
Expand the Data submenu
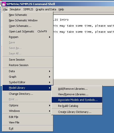(28, 71)
